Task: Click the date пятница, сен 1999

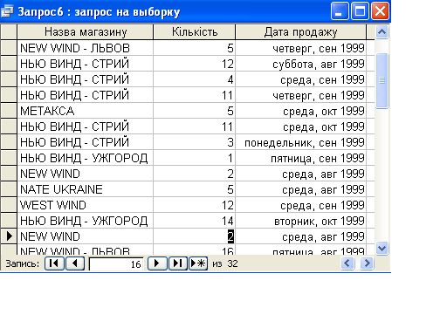Action: 301,158
